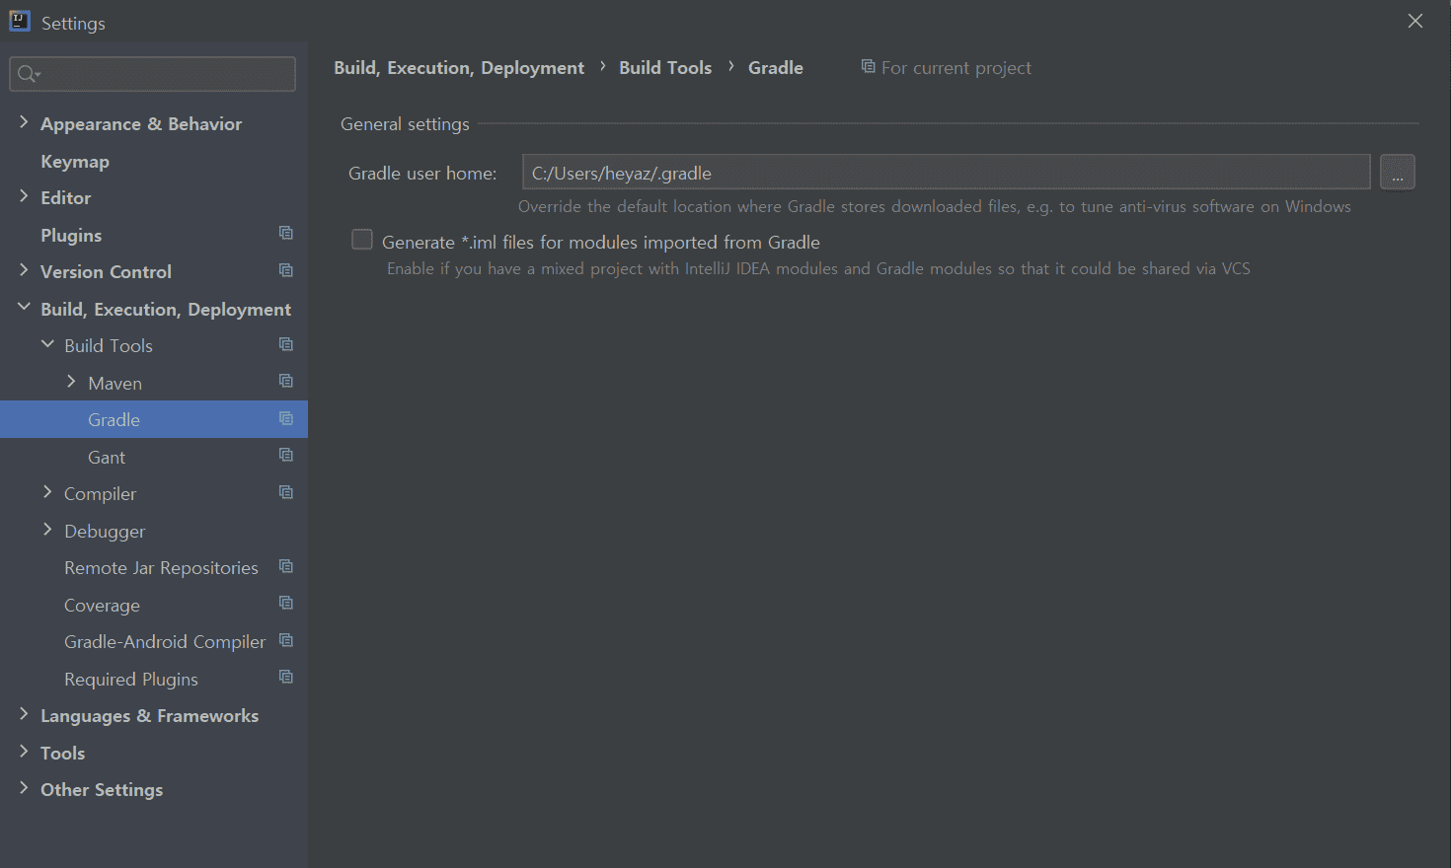Click the search magnifier icon in settings search

coord(29,74)
